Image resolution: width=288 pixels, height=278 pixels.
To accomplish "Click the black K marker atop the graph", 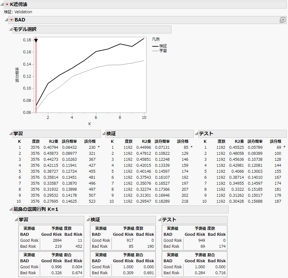I will pyautogui.click(x=36, y=40).
